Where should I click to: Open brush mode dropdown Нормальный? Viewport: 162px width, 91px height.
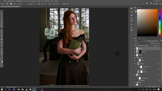pos(22,4)
